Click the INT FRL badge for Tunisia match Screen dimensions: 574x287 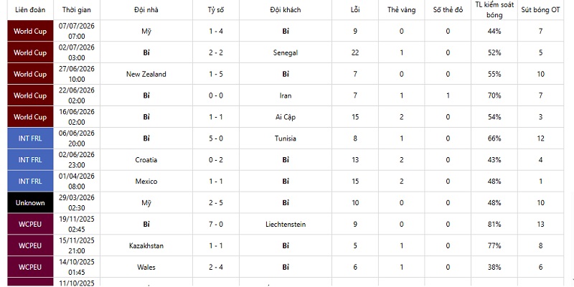(x=30, y=138)
